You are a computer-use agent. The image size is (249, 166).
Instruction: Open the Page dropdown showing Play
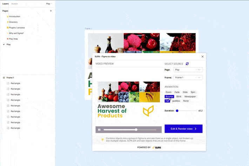tap(188, 70)
